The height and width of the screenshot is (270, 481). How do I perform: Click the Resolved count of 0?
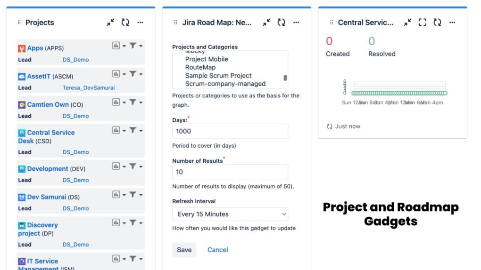coord(372,41)
